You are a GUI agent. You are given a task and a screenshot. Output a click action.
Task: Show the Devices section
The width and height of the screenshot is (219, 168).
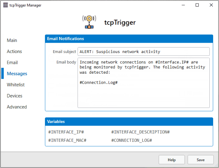(x=14, y=96)
